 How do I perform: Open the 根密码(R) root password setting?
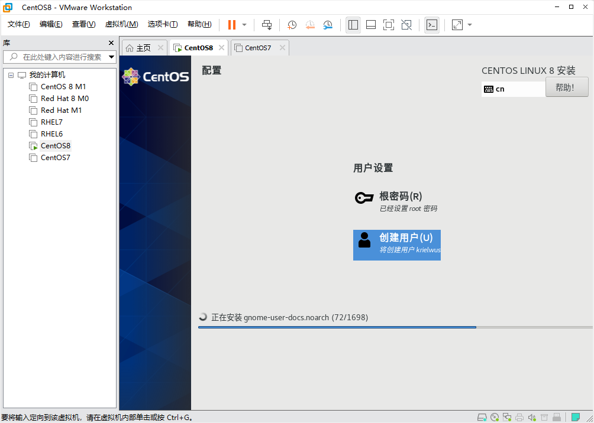click(396, 201)
